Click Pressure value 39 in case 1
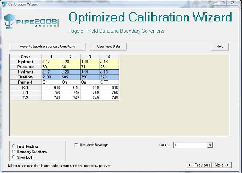 tap(51, 67)
